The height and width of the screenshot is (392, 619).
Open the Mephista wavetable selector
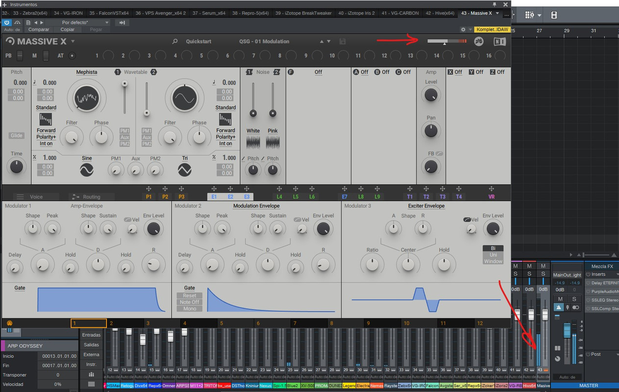pyautogui.click(x=87, y=72)
